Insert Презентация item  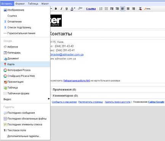[25, 82]
